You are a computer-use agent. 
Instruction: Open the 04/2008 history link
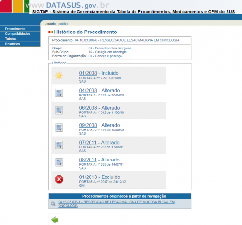click(x=88, y=90)
